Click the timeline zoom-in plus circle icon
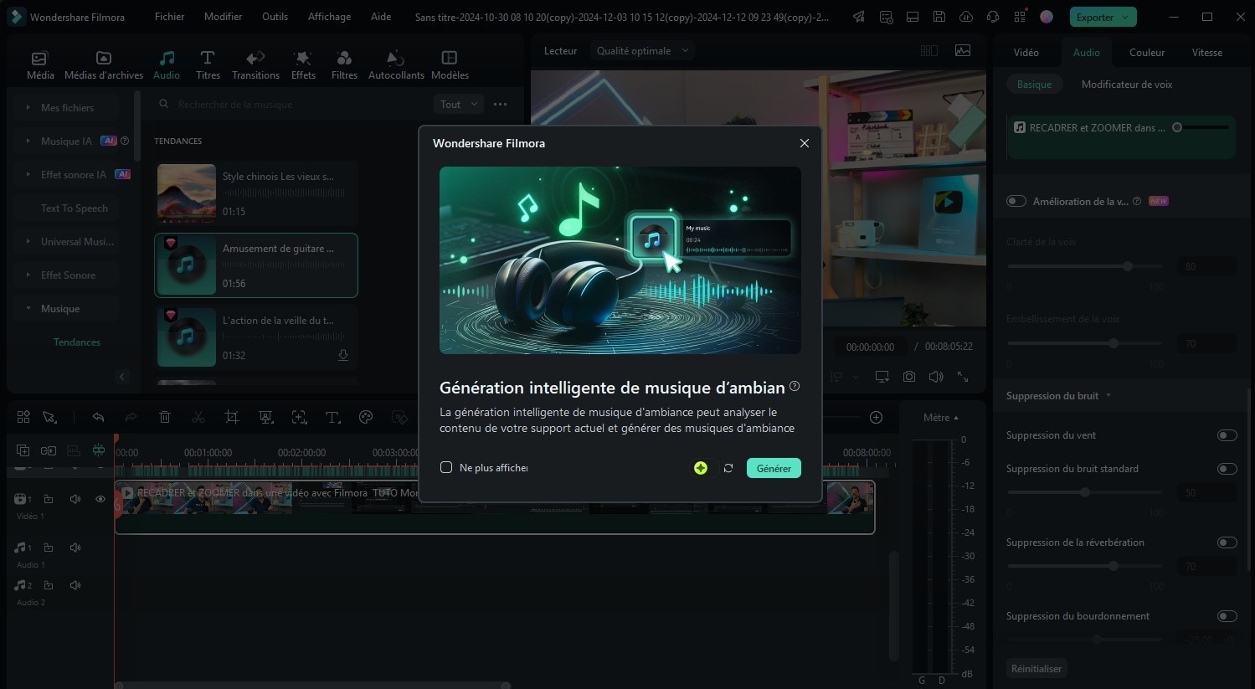Viewport: 1255px width, 689px height. point(876,417)
